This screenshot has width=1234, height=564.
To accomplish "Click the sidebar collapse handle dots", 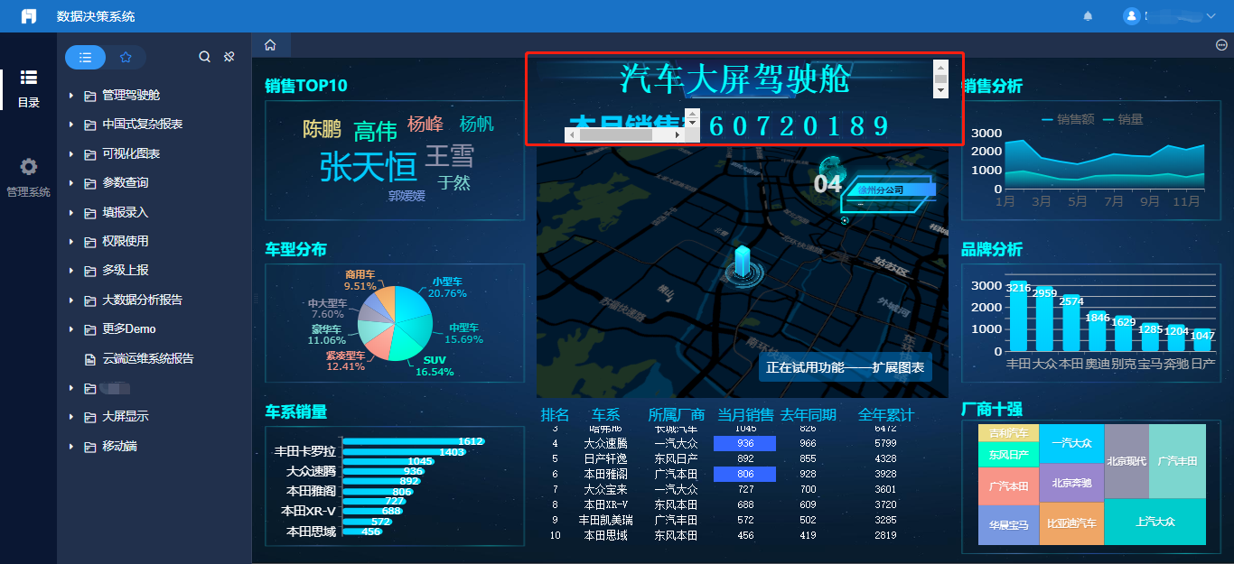I will (256, 299).
